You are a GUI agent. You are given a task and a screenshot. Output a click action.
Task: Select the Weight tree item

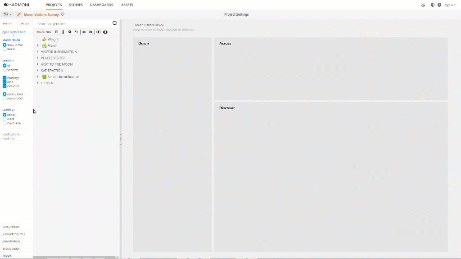(x=53, y=40)
